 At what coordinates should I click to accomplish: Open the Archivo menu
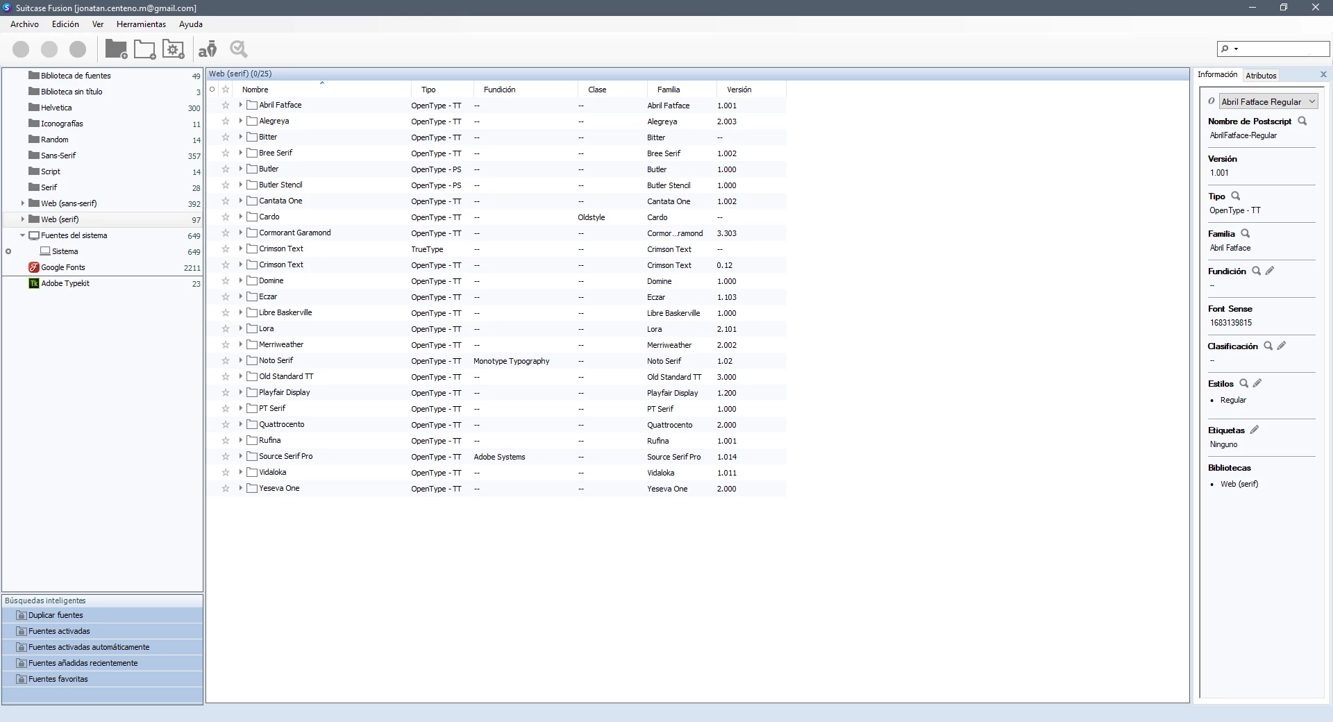25,24
